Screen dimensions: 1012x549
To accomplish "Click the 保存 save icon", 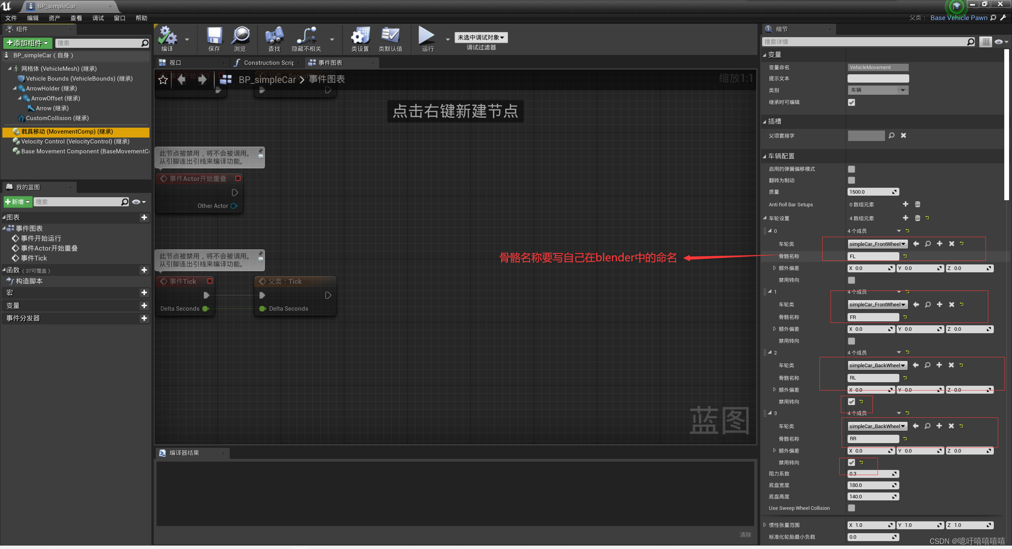I will [x=214, y=36].
